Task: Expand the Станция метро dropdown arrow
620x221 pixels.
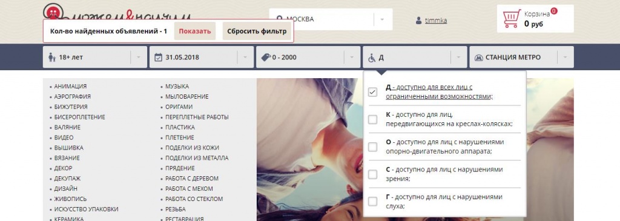Action: coord(566,58)
